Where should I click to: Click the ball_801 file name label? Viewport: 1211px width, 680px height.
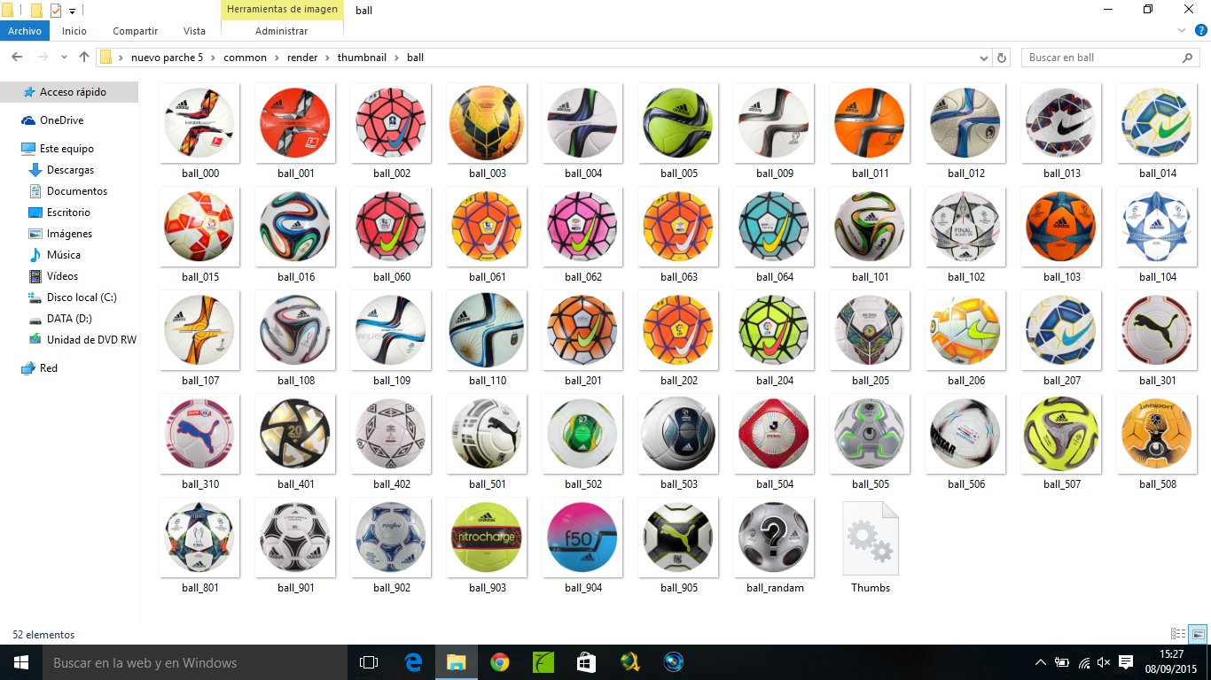(x=200, y=588)
